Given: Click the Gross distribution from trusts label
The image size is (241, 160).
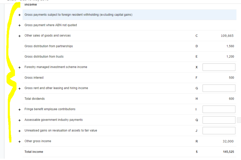Looking at the screenshot, I should point(44,57).
